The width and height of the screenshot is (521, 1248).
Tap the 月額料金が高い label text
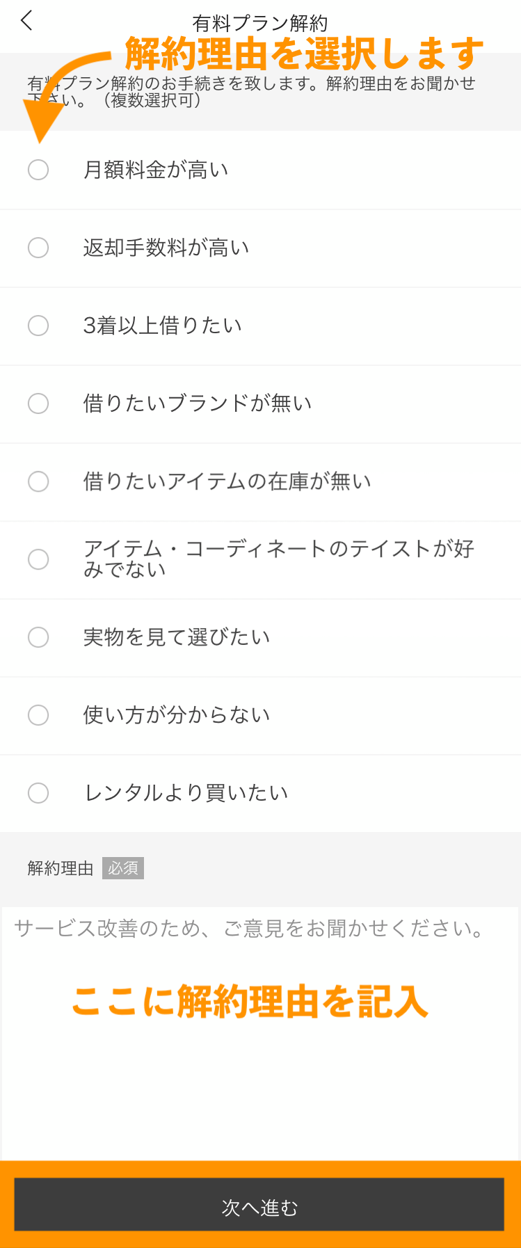pyautogui.click(x=156, y=170)
